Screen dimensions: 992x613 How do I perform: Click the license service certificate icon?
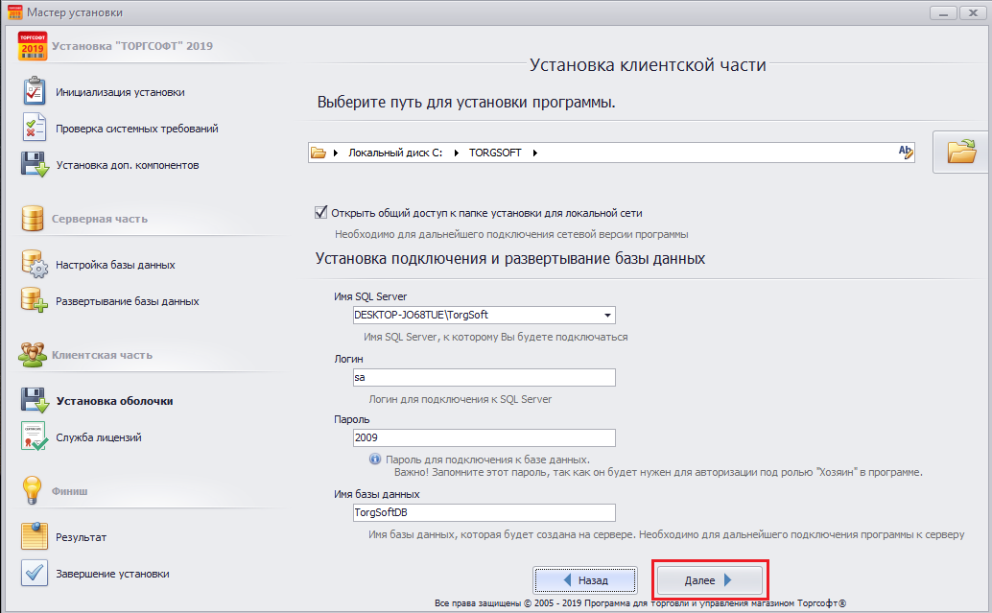click(x=34, y=437)
